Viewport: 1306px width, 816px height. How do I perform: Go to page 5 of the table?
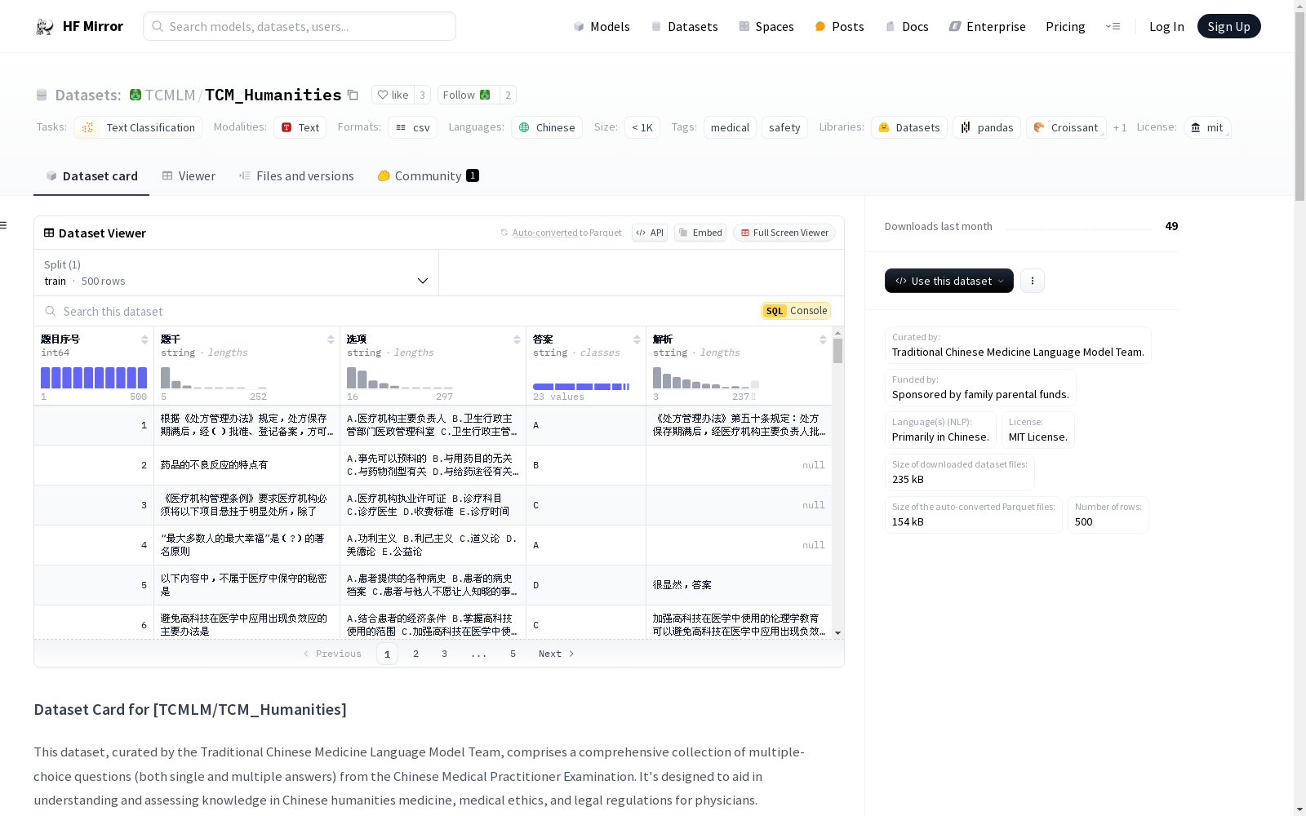[x=513, y=654]
